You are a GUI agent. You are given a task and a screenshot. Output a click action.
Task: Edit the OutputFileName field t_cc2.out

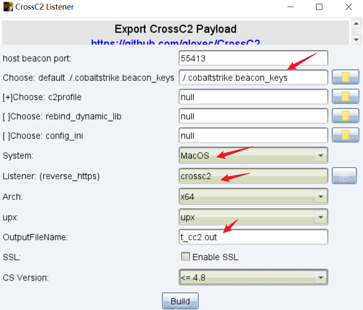click(253, 237)
